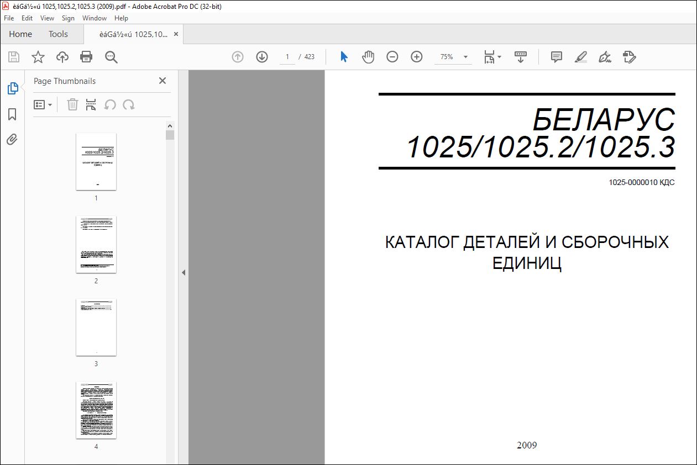Open the read mode keyboard icon
The width and height of the screenshot is (697, 465).
pyautogui.click(x=521, y=57)
